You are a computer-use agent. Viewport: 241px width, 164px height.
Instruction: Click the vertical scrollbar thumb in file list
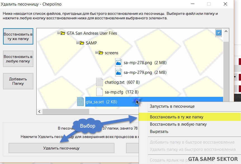click(x=226, y=72)
